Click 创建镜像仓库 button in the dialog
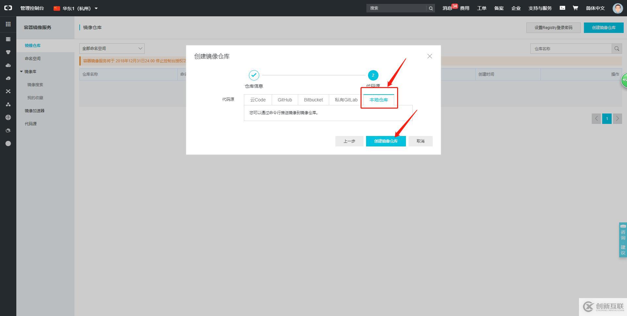This screenshot has width=627, height=316. 386,141
